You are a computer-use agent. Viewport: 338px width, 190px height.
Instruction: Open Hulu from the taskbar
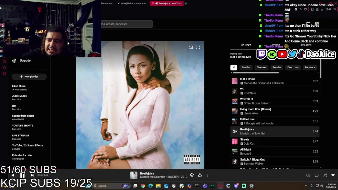click(213, 186)
